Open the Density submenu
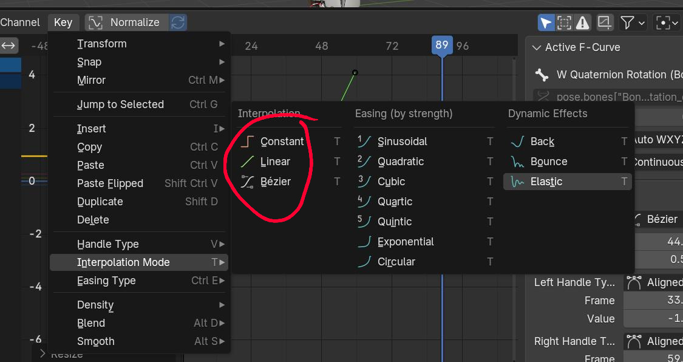Image resolution: width=683 pixels, height=362 pixels. pos(139,305)
